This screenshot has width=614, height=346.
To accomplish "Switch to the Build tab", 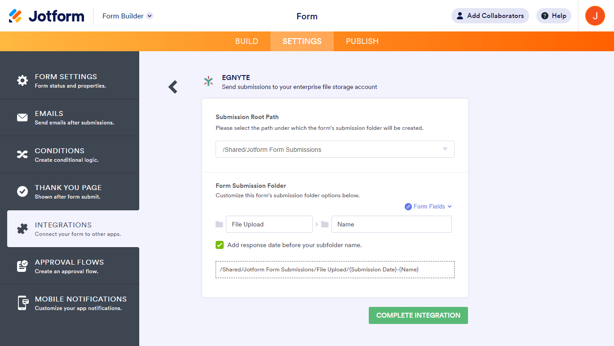I will [x=247, y=41].
